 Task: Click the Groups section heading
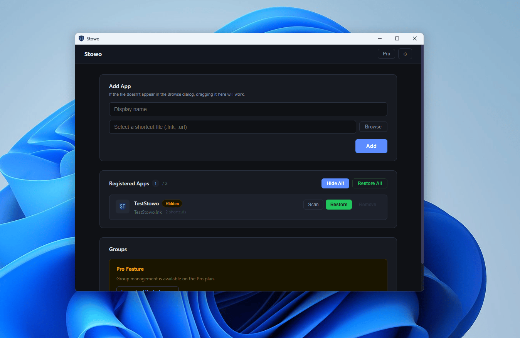point(118,249)
